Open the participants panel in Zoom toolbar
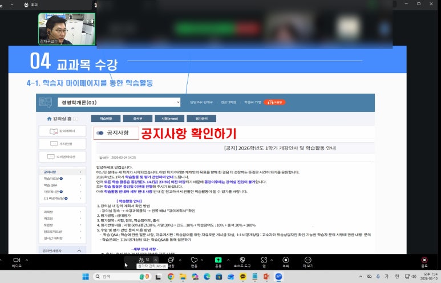This screenshot has width=441, height=283. [140, 260]
